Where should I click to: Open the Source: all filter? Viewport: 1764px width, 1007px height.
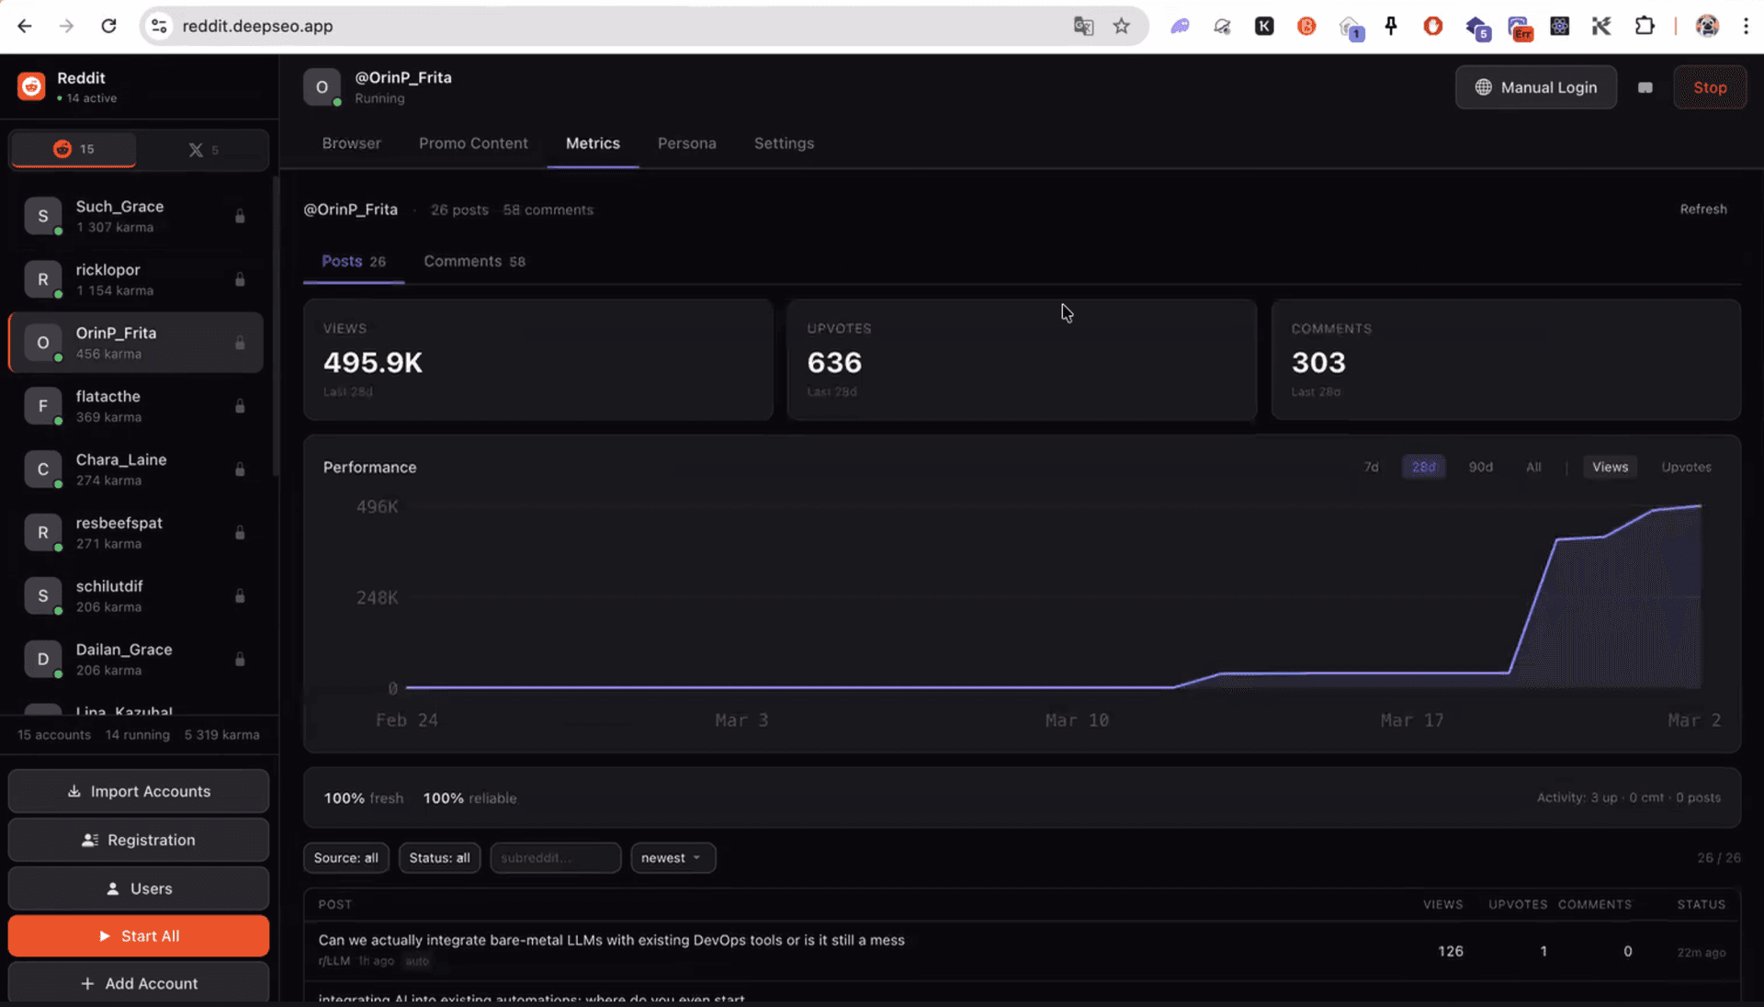pos(345,857)
